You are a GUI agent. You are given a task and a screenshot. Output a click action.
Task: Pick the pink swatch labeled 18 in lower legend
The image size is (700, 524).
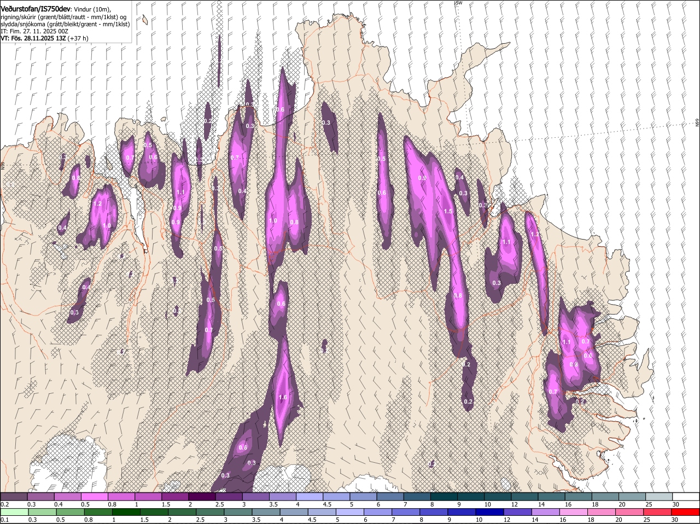click(602, 512)
